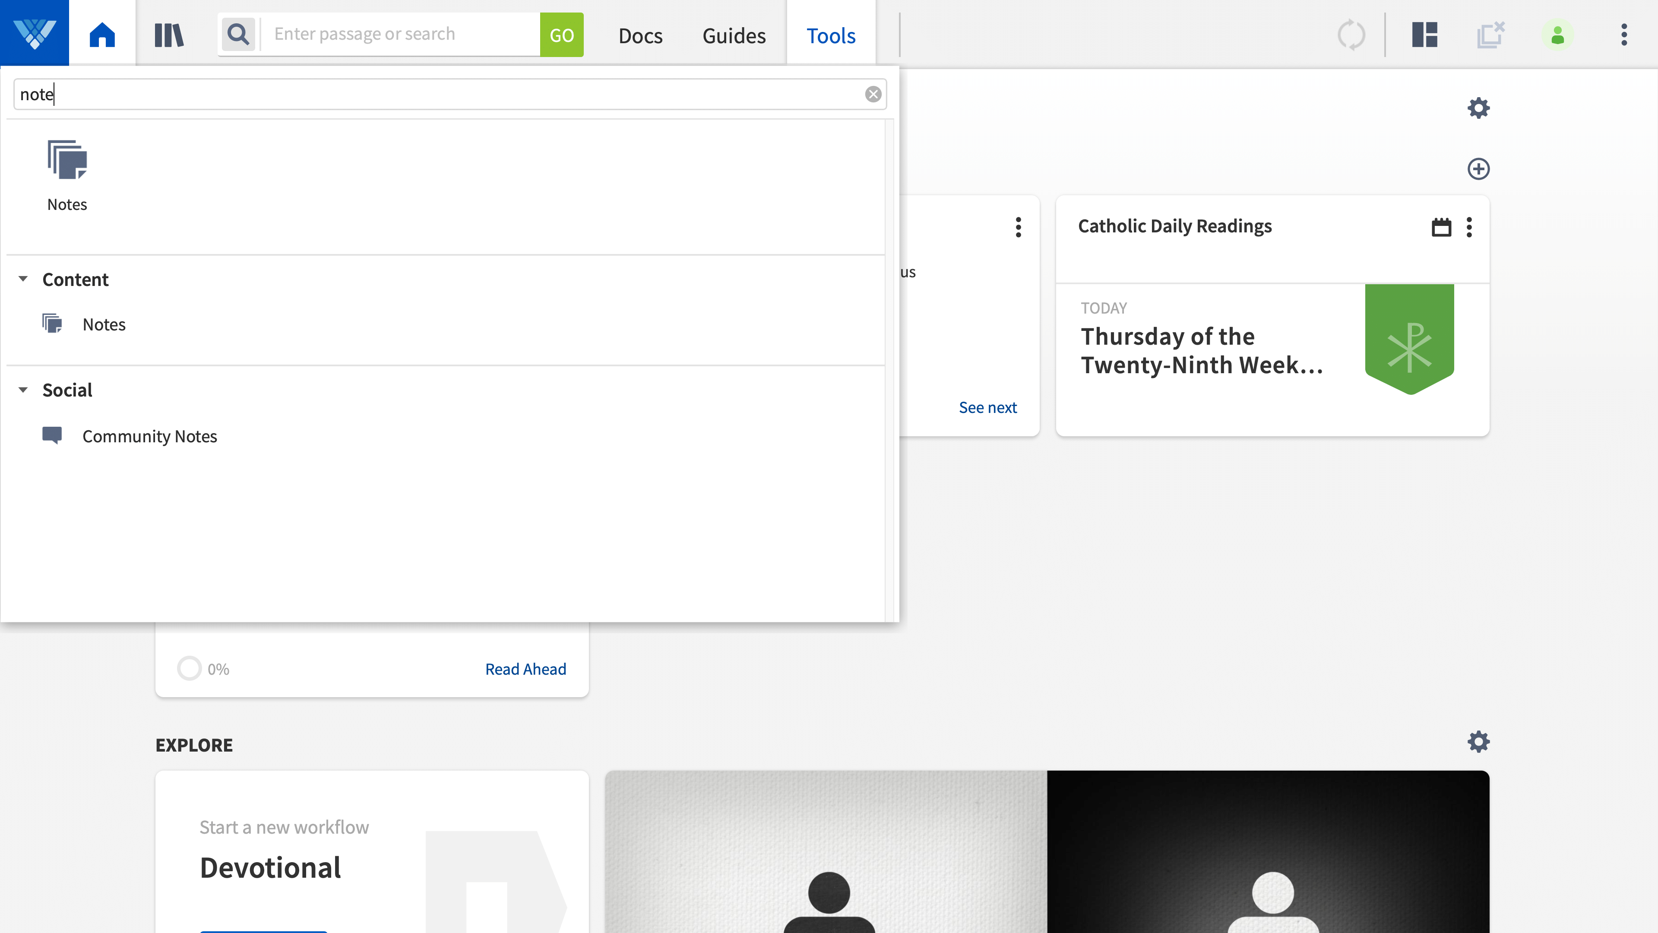
Task: Focus the passage or search field
Action: point(400,34)
